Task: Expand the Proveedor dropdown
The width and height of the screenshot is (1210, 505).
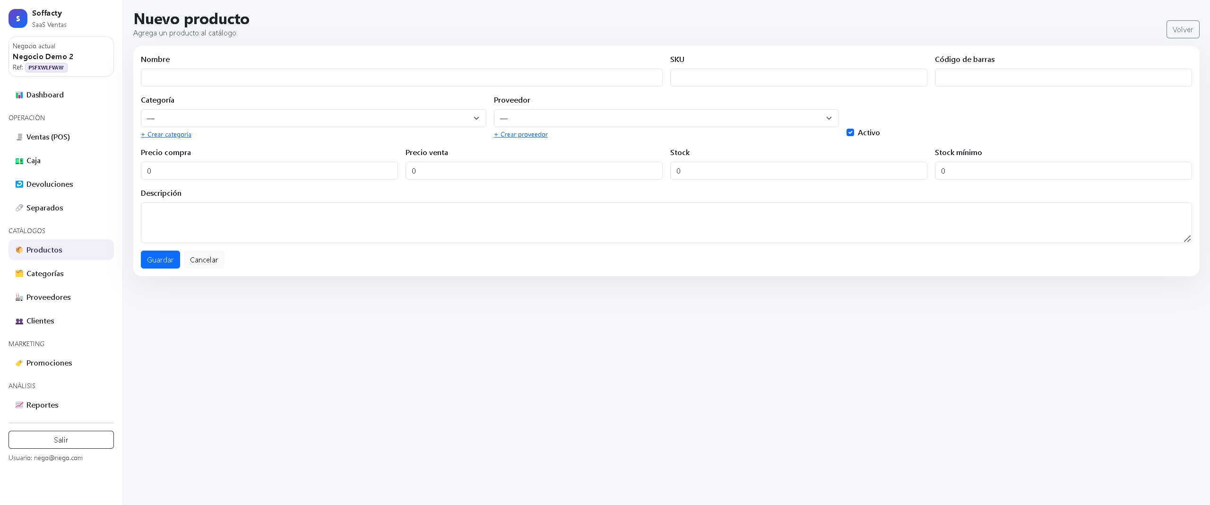Action: [x=665, y=118]
